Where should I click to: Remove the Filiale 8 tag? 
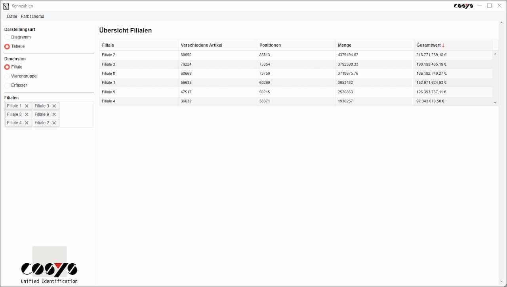click(27, 114)
